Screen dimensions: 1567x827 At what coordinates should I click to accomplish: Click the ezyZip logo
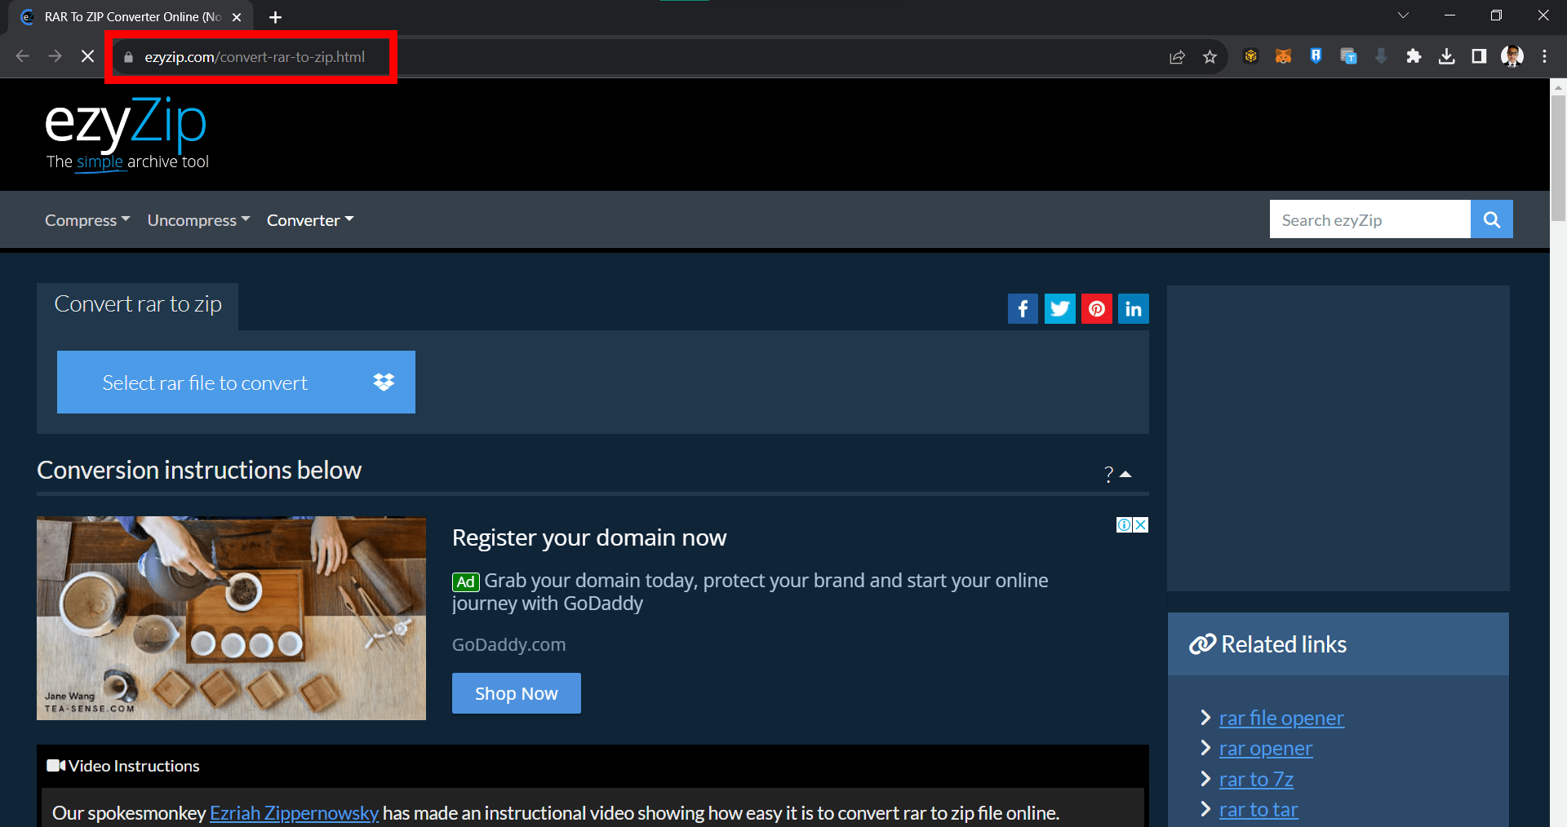124,122
